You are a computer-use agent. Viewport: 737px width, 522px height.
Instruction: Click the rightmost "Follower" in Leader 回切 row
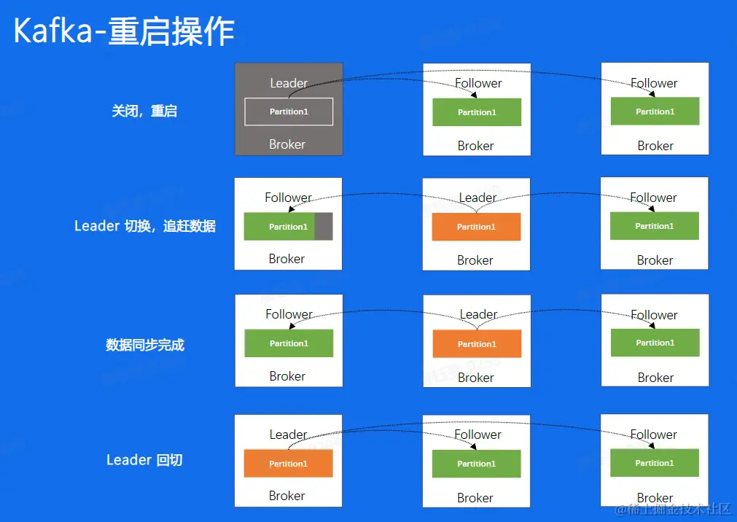(x=653, y=435)
